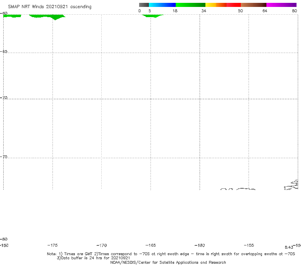Click the color scale label '18'

click(x=175, y=11)
